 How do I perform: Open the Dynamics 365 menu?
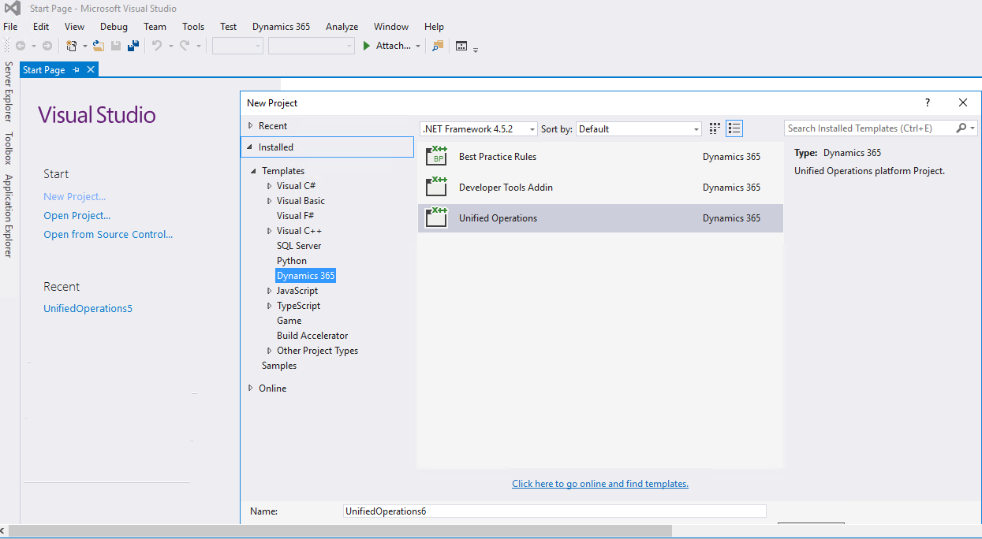pyautogui.click(x=281, y=26)
